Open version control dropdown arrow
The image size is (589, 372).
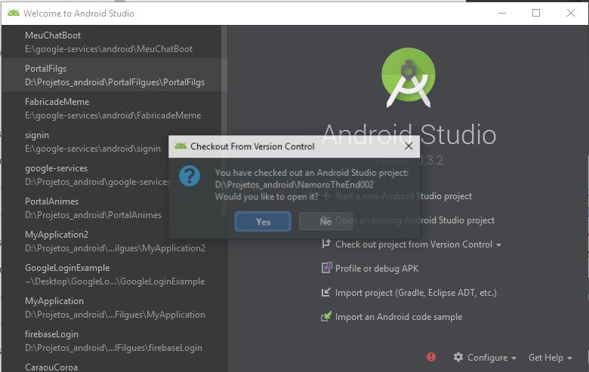[x=499, y=245]
